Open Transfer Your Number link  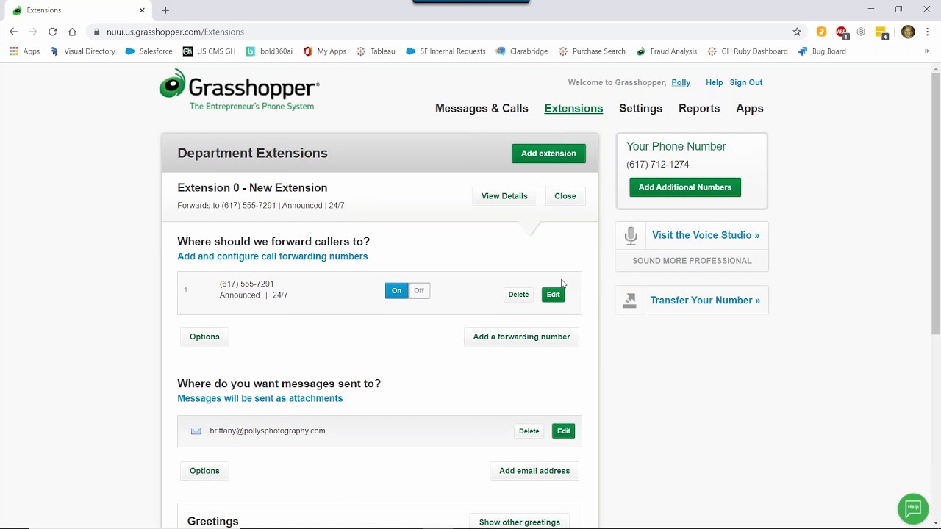(705, 301)
